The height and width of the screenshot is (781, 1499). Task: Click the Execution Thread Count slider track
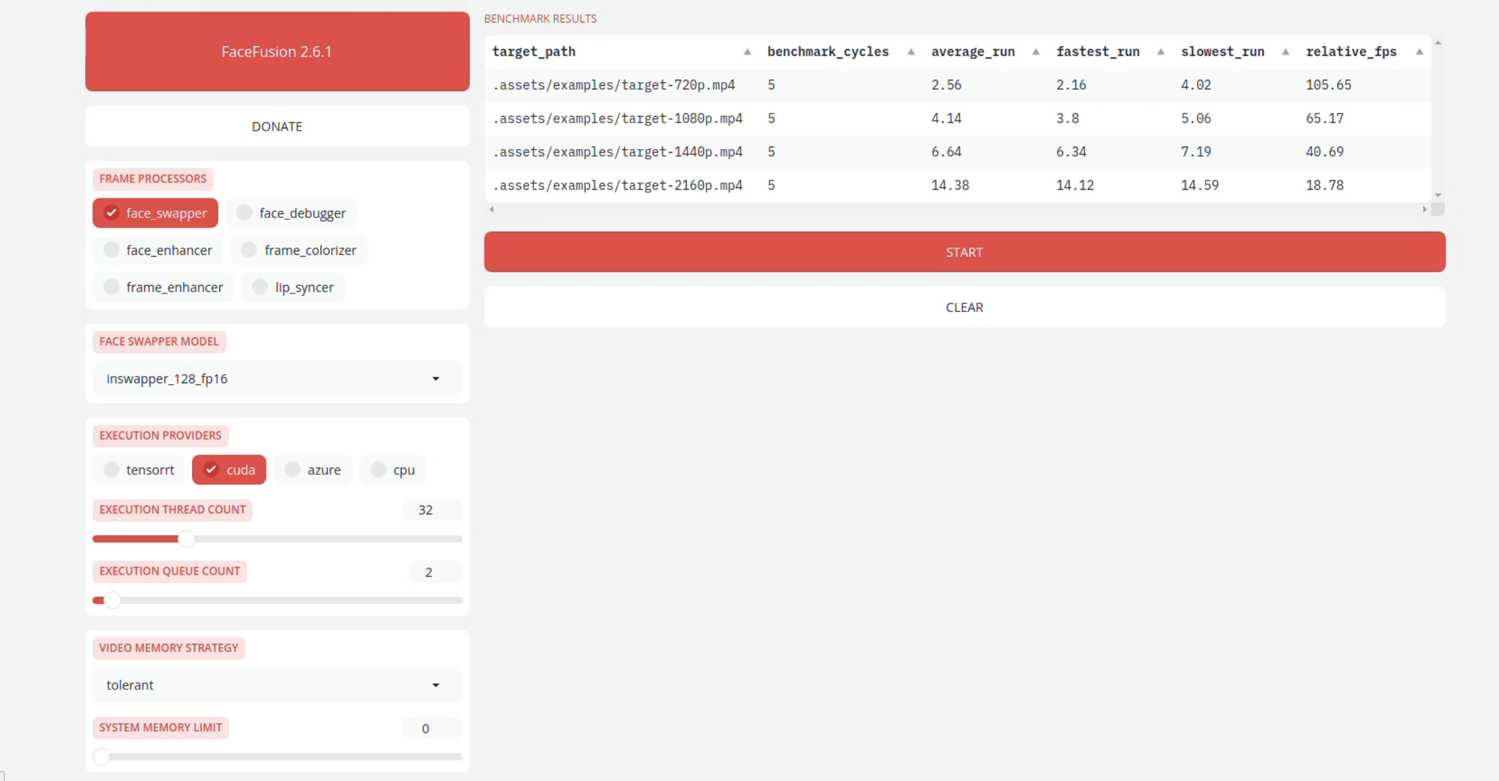tap(325, 539)
